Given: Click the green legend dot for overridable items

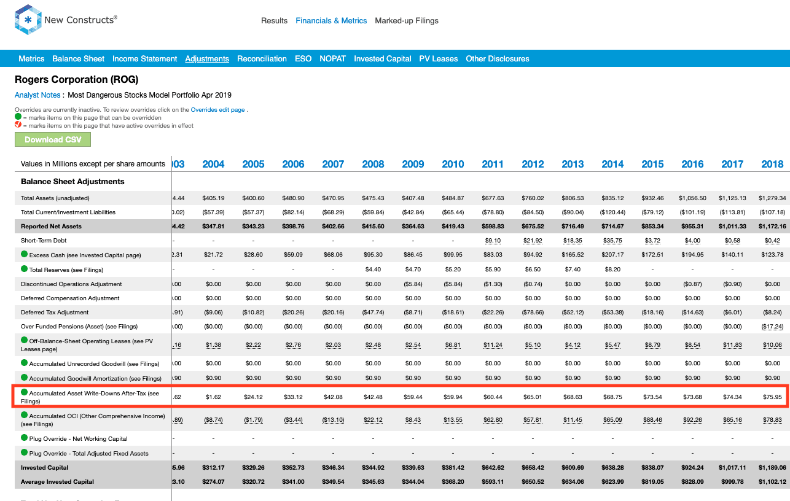Looking at the screenshot, I should (x=18, y=117).
